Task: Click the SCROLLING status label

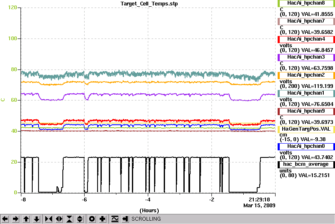Action: (x=146, y=219)
